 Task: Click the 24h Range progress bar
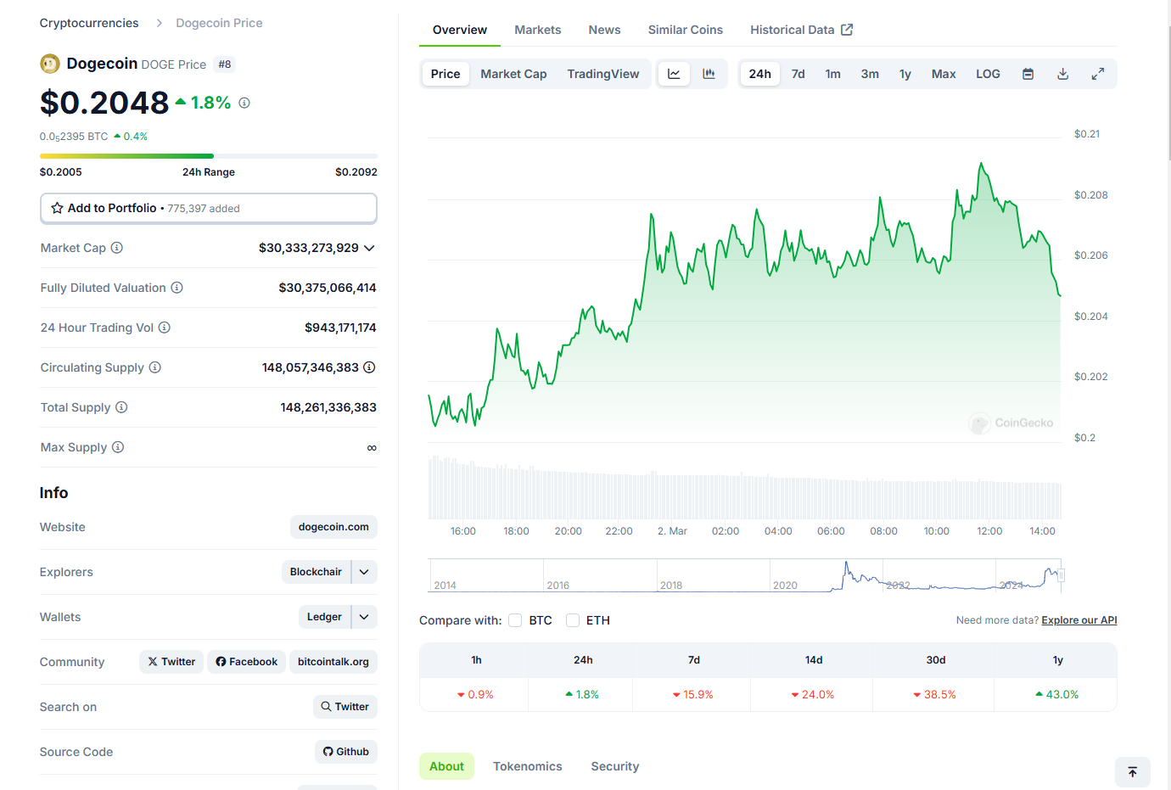(209, 156)
